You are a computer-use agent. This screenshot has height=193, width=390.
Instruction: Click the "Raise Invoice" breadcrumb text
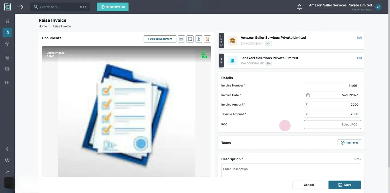62,26
